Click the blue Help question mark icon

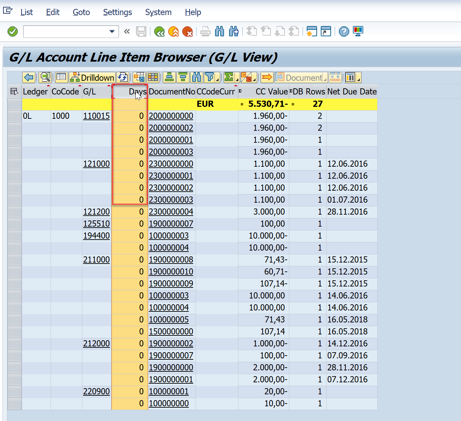coord(344,31)
